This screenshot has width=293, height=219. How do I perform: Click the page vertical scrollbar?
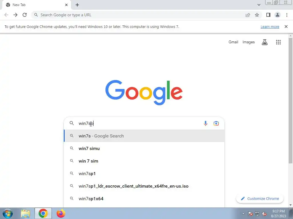[290, 101]
